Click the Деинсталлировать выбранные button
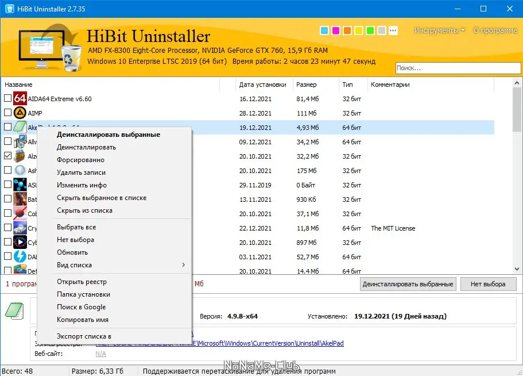Viewport: 523px width, 376px height. click(x=408, y=284)
